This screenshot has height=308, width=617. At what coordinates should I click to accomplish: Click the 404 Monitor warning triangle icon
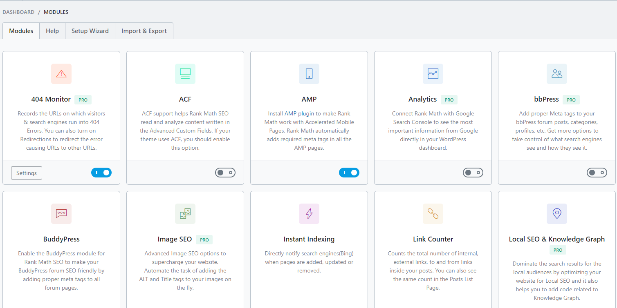(x=61, y=74)
